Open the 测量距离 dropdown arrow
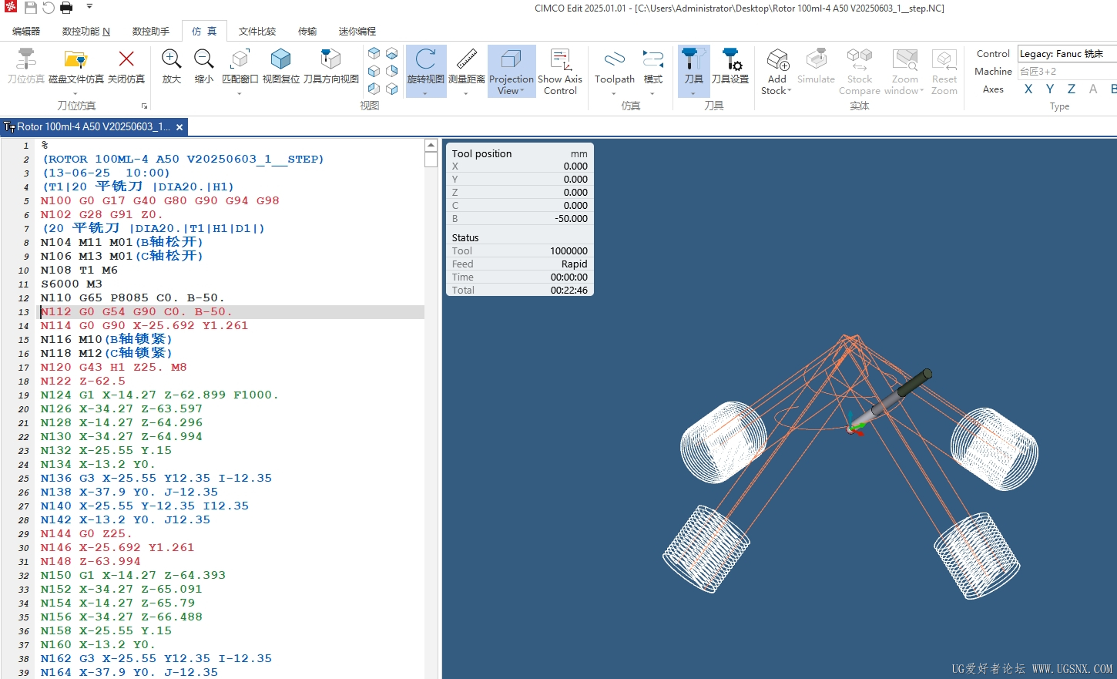This screenshot has width=1117, height=679. [466, 94]
